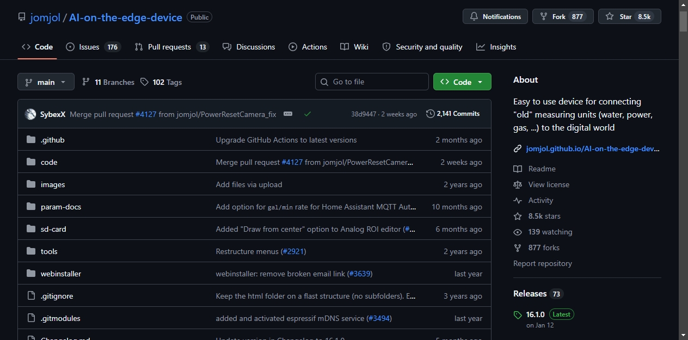Click the fork icon in Fork button
The image size is (688, 340).
tap(544, 17)
